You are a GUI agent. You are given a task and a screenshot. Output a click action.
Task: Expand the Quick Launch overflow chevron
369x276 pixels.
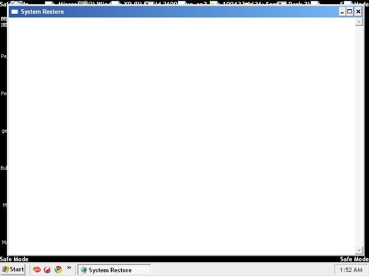click(69, 268)
